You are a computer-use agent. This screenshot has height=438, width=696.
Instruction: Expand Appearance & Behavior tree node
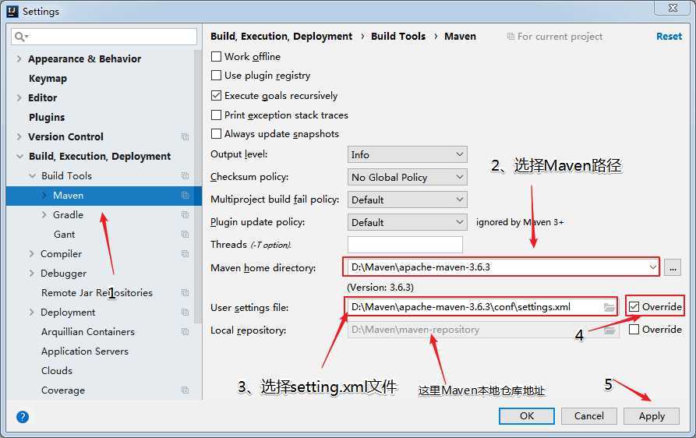click(x=19, y=58)
